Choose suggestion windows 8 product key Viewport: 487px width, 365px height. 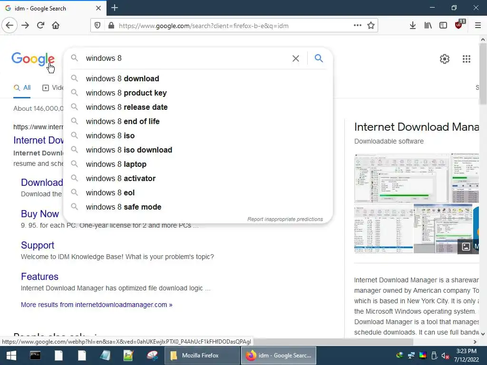tap(198, 93)
